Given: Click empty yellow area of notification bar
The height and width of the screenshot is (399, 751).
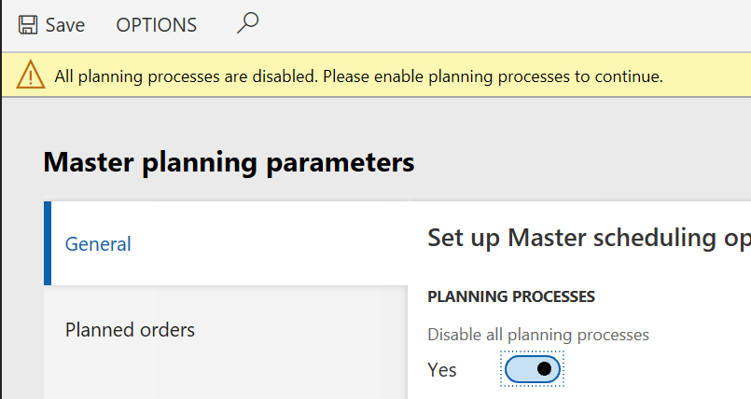Looking at the screenshot, I should click(x=709, y=76).
